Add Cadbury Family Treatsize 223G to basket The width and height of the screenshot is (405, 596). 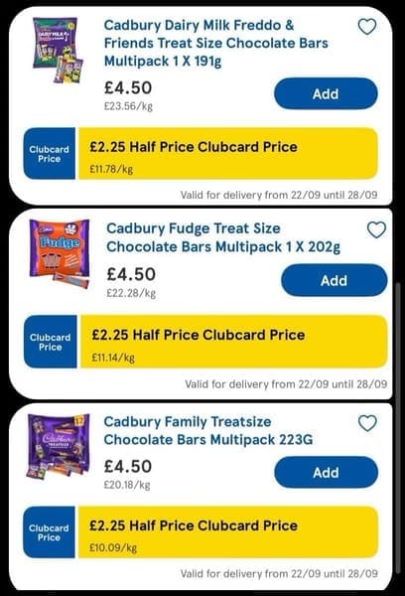(326, 472)
